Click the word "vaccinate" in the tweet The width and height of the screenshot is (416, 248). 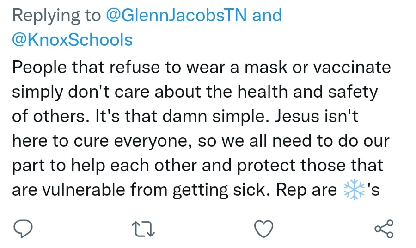(x=352, y=68)
